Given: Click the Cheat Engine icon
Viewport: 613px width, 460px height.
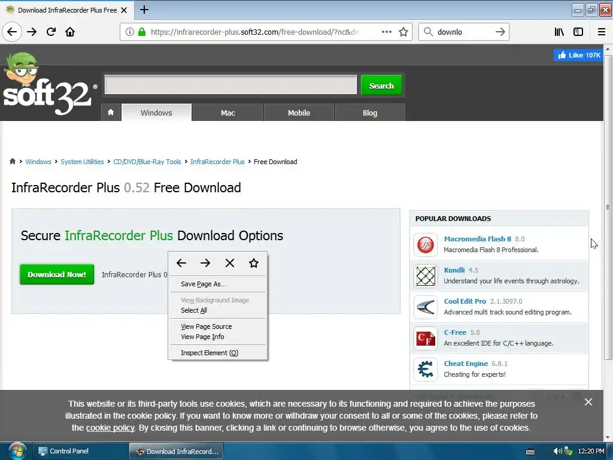Looking at the screenshot, I should tap(426, 369).
